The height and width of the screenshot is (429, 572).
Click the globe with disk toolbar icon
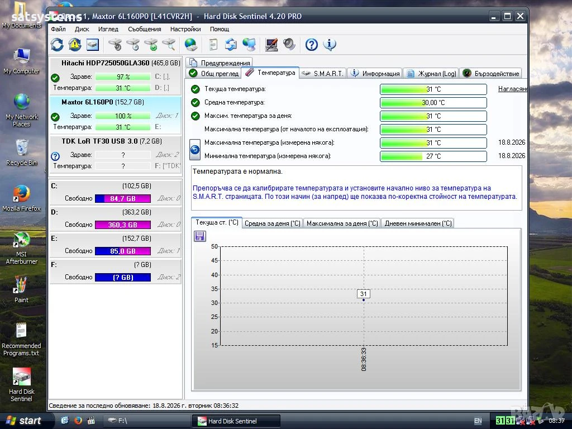tap(191, 45)
